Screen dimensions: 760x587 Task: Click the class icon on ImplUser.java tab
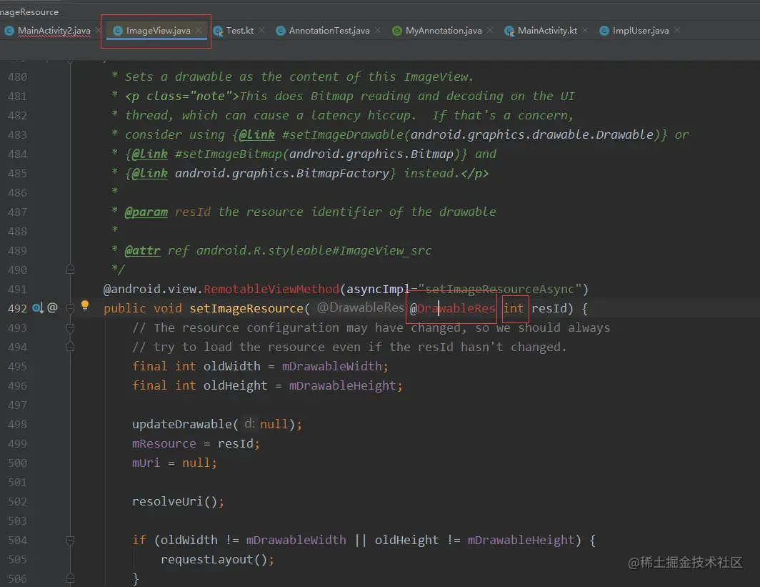604,31
